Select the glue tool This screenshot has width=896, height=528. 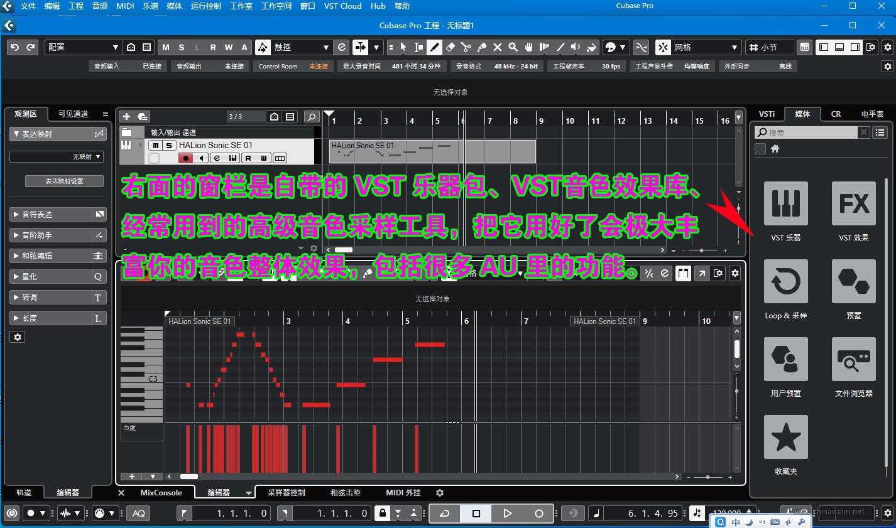pyautogui.click(x=482, y=47)
